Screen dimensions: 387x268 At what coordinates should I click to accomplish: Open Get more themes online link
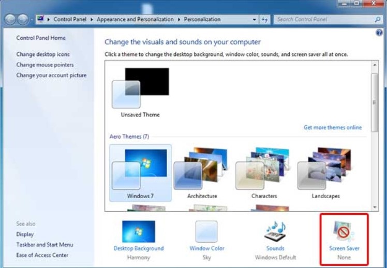click(333, 127)
